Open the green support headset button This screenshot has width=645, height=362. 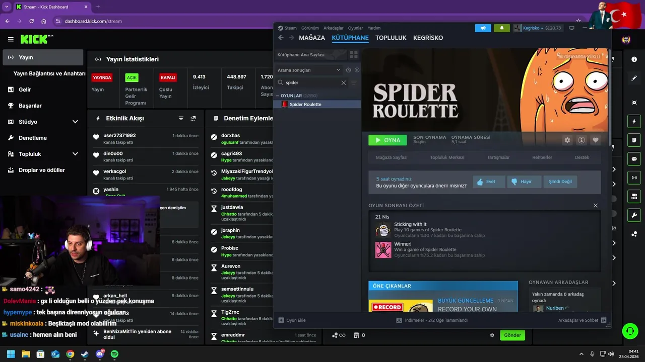pyautogui.click(x=630, y=330)
